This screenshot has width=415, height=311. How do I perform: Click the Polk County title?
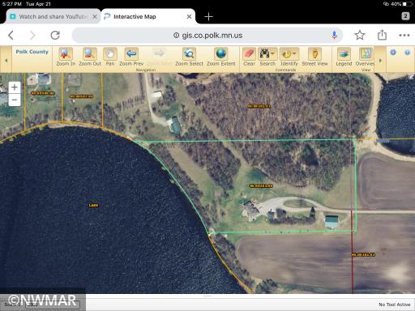[32, 52]
